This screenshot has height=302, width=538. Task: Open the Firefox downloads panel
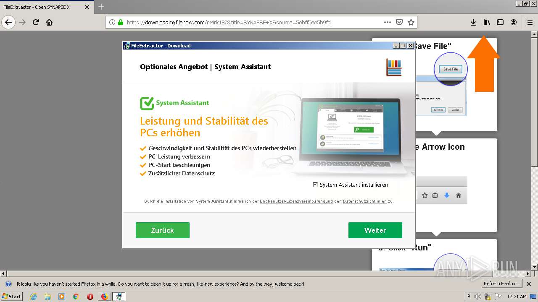(473, 22)
